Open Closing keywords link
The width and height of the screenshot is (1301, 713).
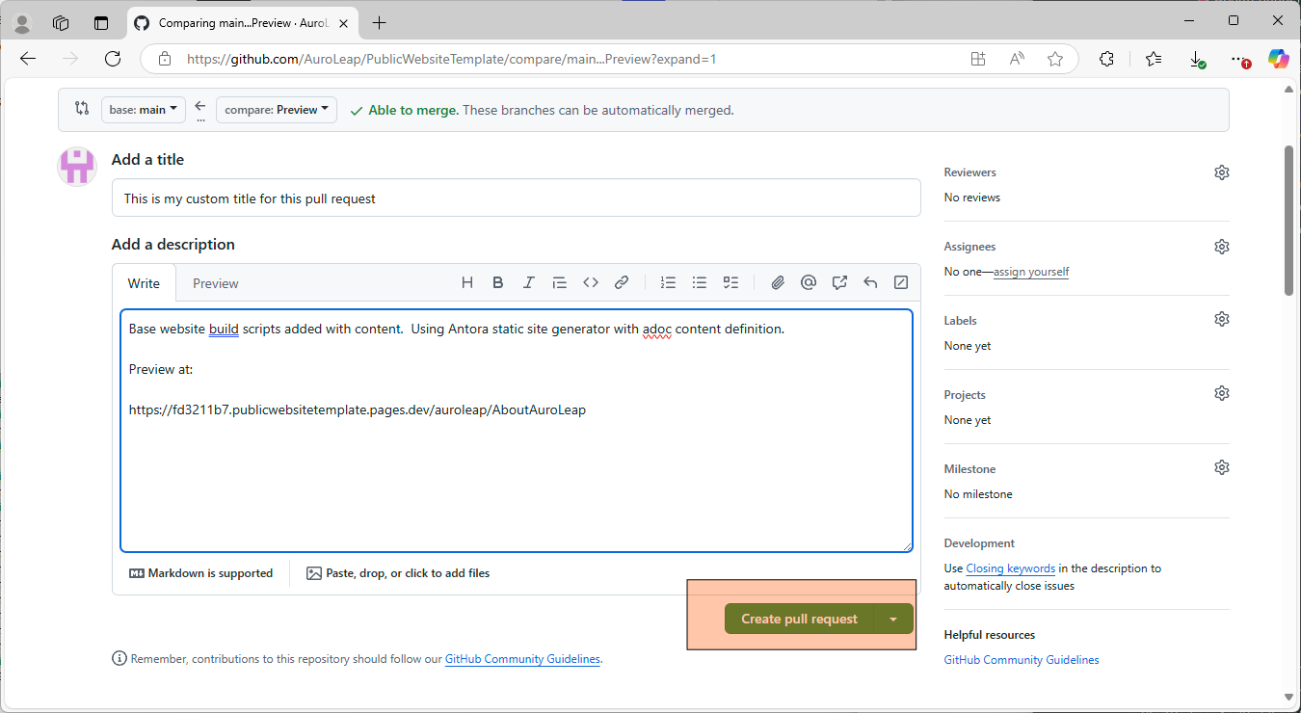point(1010,568)
